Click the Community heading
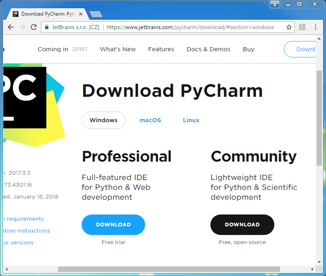The height and width of the screenshot is (276, 326). [254, 156]
